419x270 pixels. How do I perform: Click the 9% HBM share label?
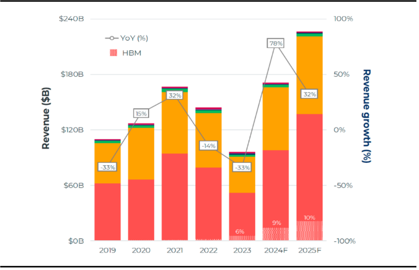pos(276,223)
